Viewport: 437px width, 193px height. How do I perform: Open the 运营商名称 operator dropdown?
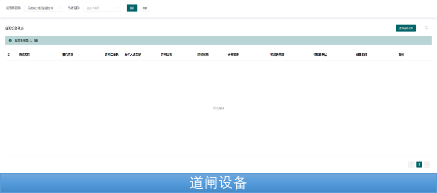43,8
